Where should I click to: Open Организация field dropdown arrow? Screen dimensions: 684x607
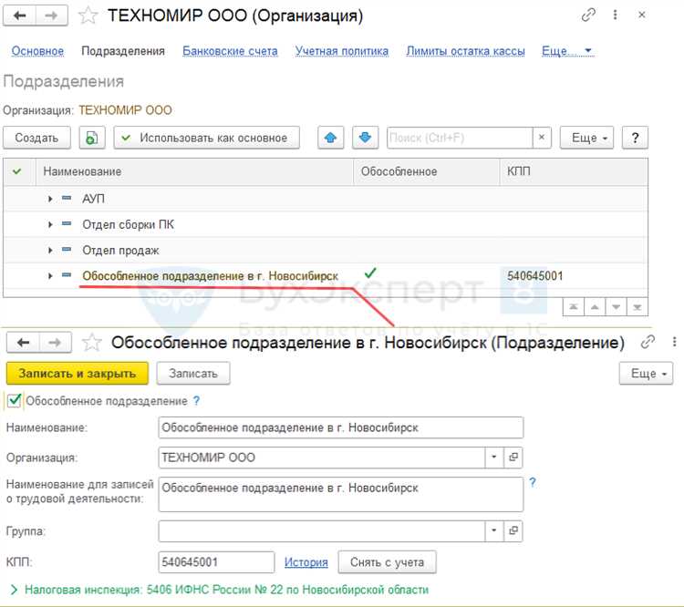[494, 458]
